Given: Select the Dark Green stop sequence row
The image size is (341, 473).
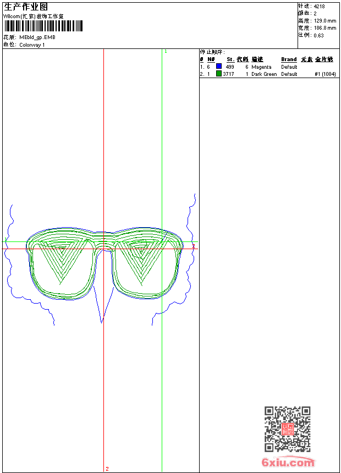Looking at the screenshot, I should [269, 74].
